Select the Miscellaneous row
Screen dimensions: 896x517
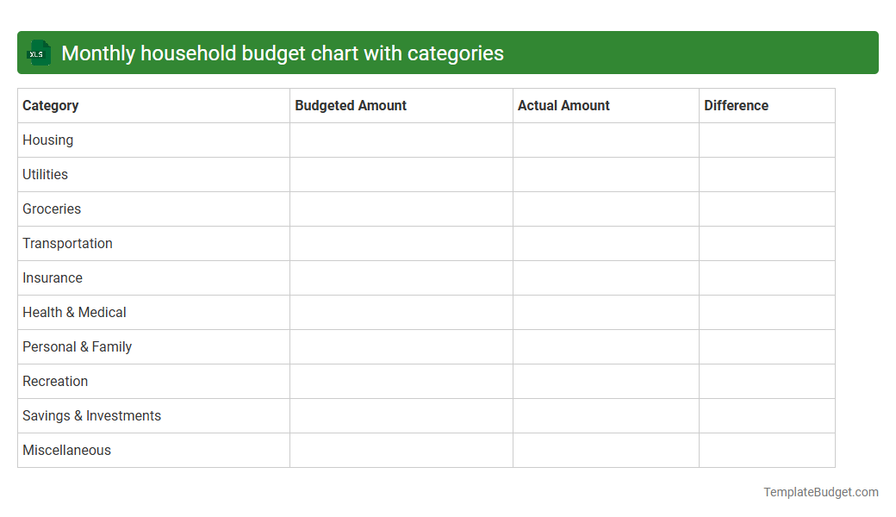[66, 450]
